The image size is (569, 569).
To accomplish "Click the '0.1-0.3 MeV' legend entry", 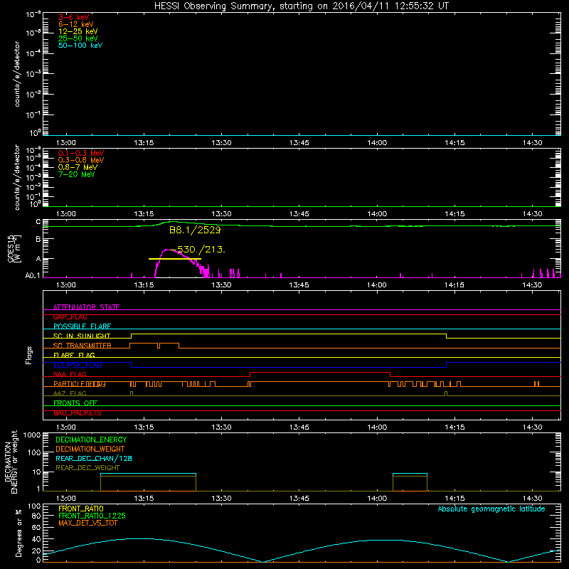I will tap(81, 153).
